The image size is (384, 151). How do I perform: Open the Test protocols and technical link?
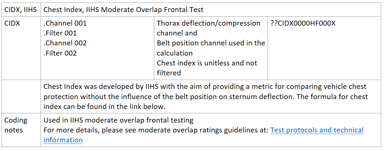click(x=316, y=130)
